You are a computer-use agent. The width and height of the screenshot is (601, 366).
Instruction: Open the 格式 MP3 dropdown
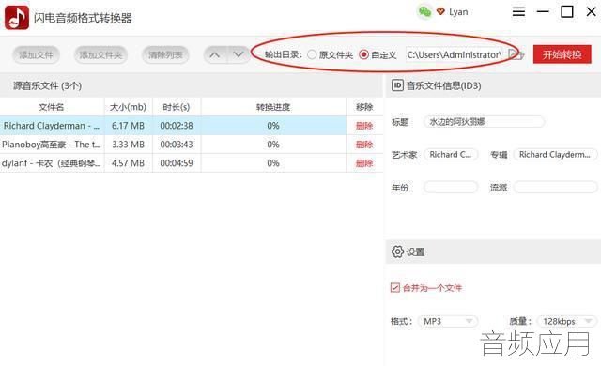[x=448, y=321]
